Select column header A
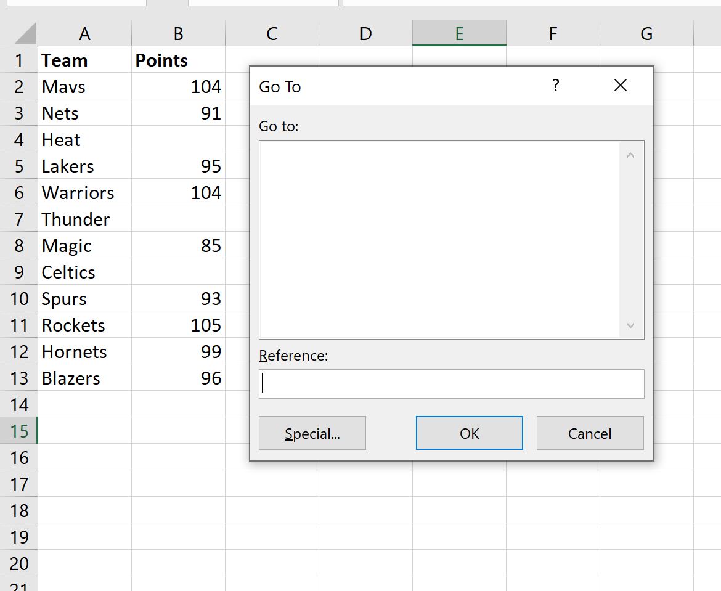The width and height of the screenshot is (721, 591). 84,33
